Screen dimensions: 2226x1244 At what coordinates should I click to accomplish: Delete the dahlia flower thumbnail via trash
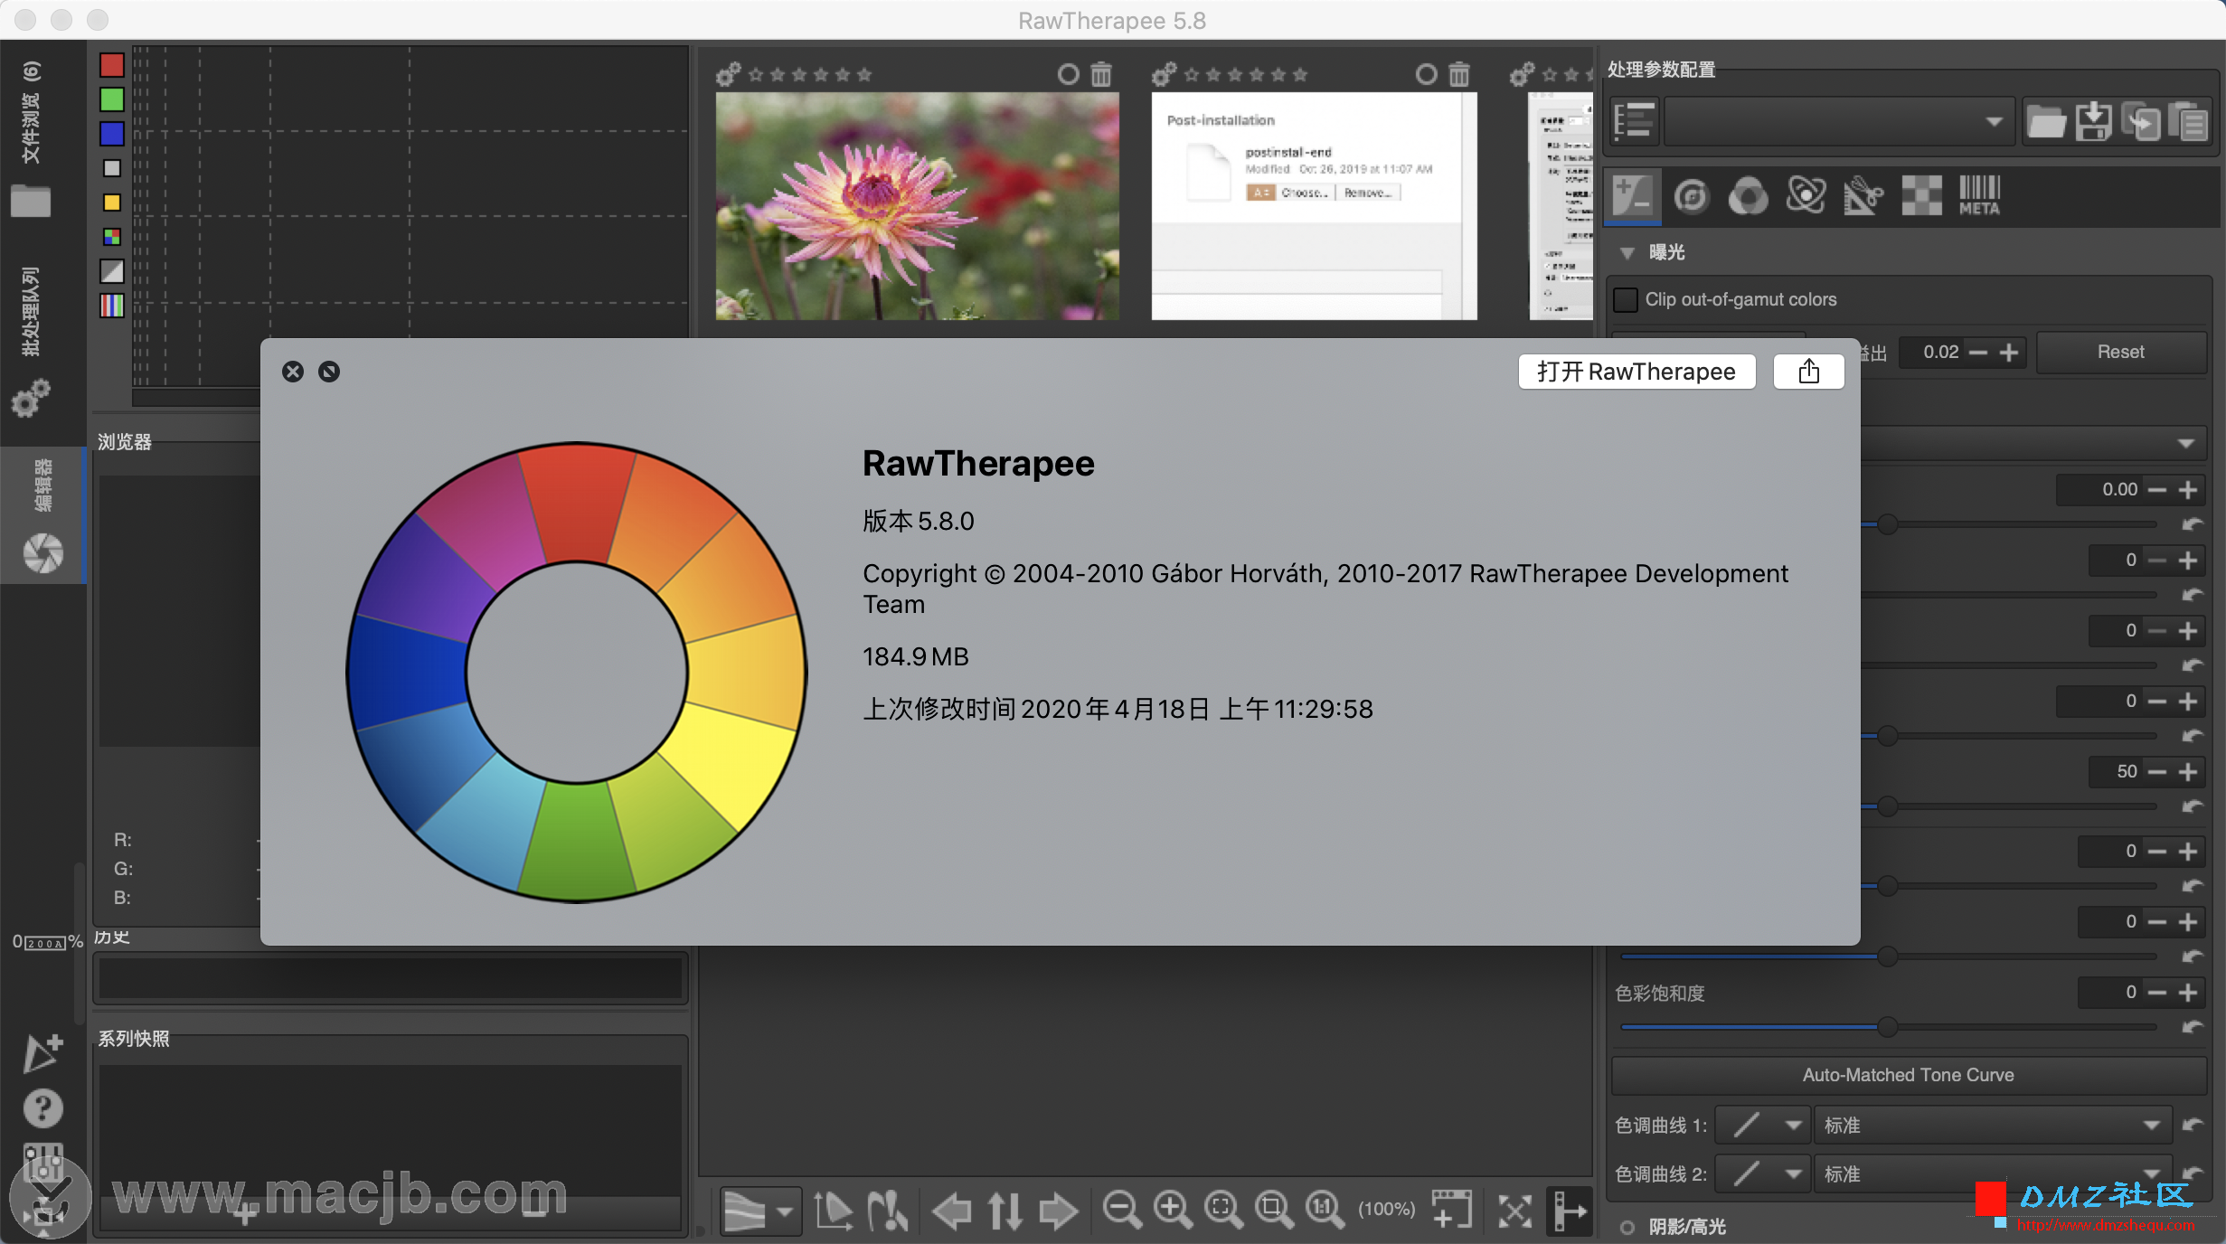1100,74
